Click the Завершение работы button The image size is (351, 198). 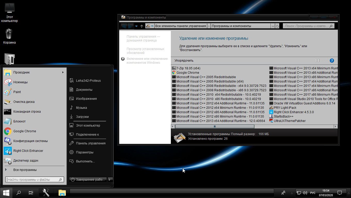click(88, 179)
